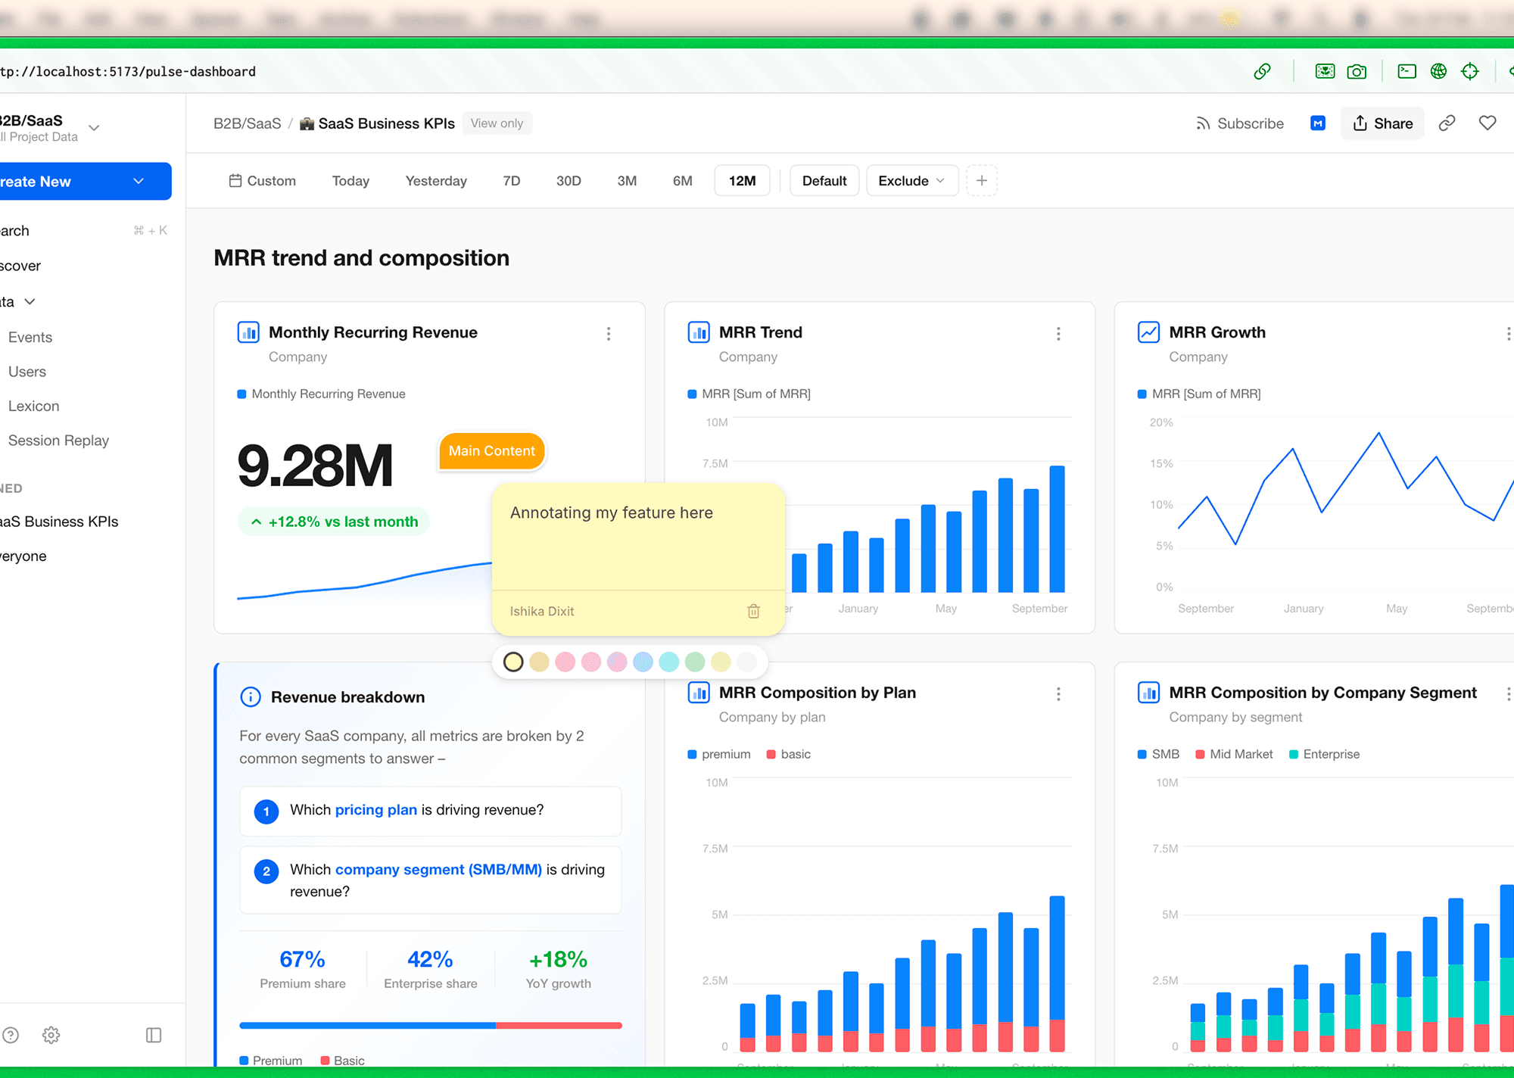Open help question mark icon in sidebar
Image resolution: width=1514 pixels, height=1078 pixels.
(x=11, y=1035)
